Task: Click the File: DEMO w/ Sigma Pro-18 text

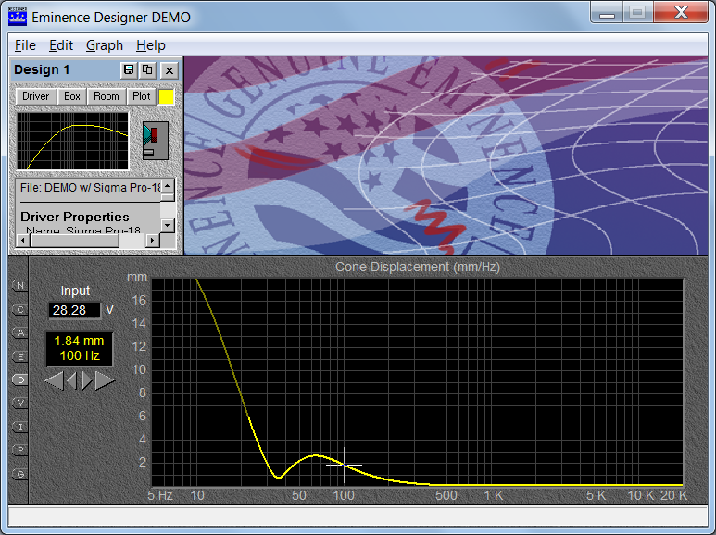Action: coord(91,188)
